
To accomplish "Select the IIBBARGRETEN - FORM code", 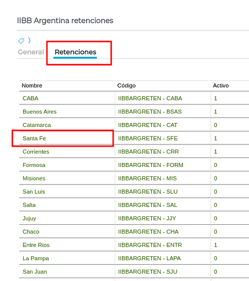I will 151,165.
